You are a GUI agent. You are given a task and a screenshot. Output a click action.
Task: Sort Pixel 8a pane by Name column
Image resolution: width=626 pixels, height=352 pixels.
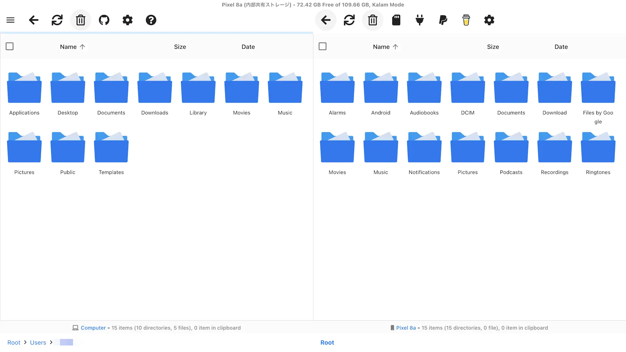(x=385, y=47)
